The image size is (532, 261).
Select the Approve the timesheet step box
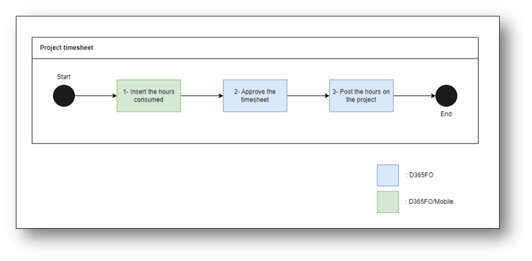(x=255, y=96)
